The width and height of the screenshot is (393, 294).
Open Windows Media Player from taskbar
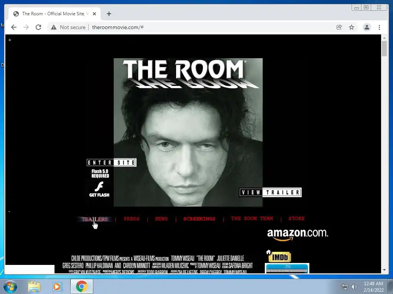click(57, 287)
